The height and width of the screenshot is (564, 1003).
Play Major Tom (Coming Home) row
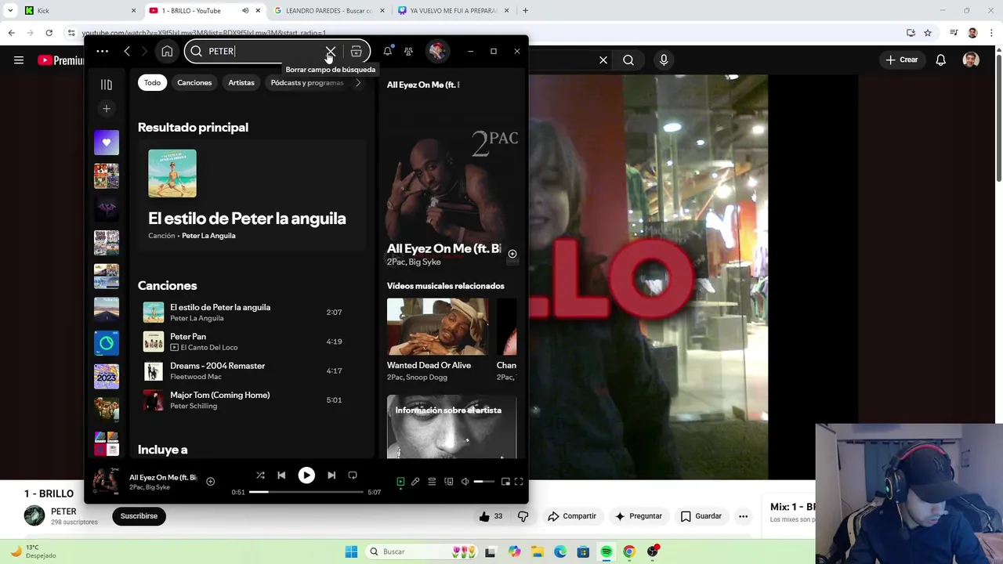252,400
